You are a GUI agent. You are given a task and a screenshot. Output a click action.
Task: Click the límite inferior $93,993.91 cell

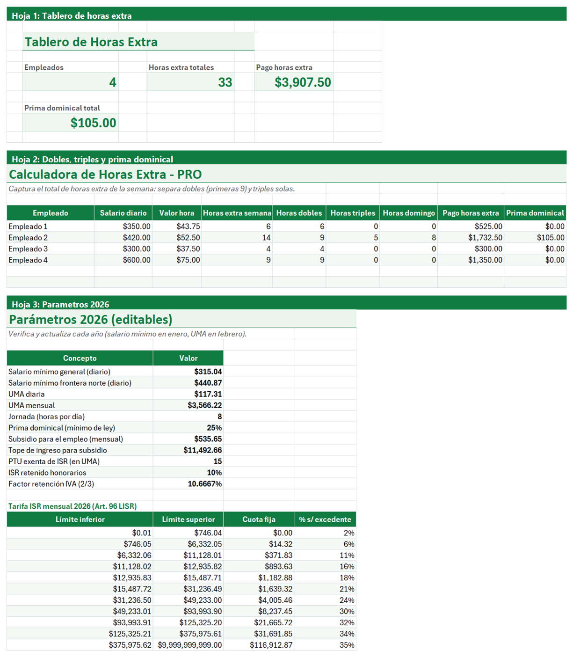coord(80,622)
